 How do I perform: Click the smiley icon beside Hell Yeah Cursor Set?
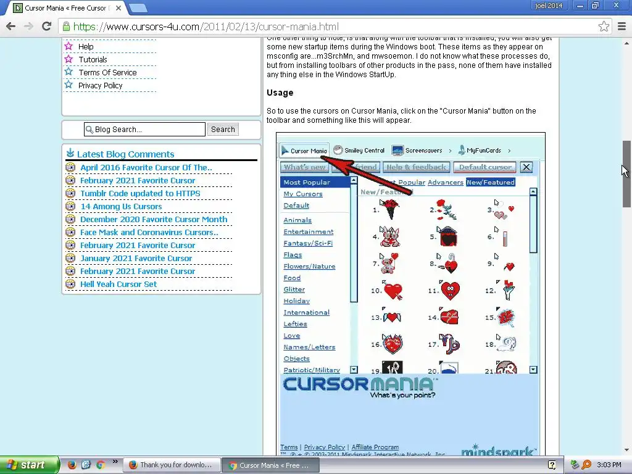(70, 284)
